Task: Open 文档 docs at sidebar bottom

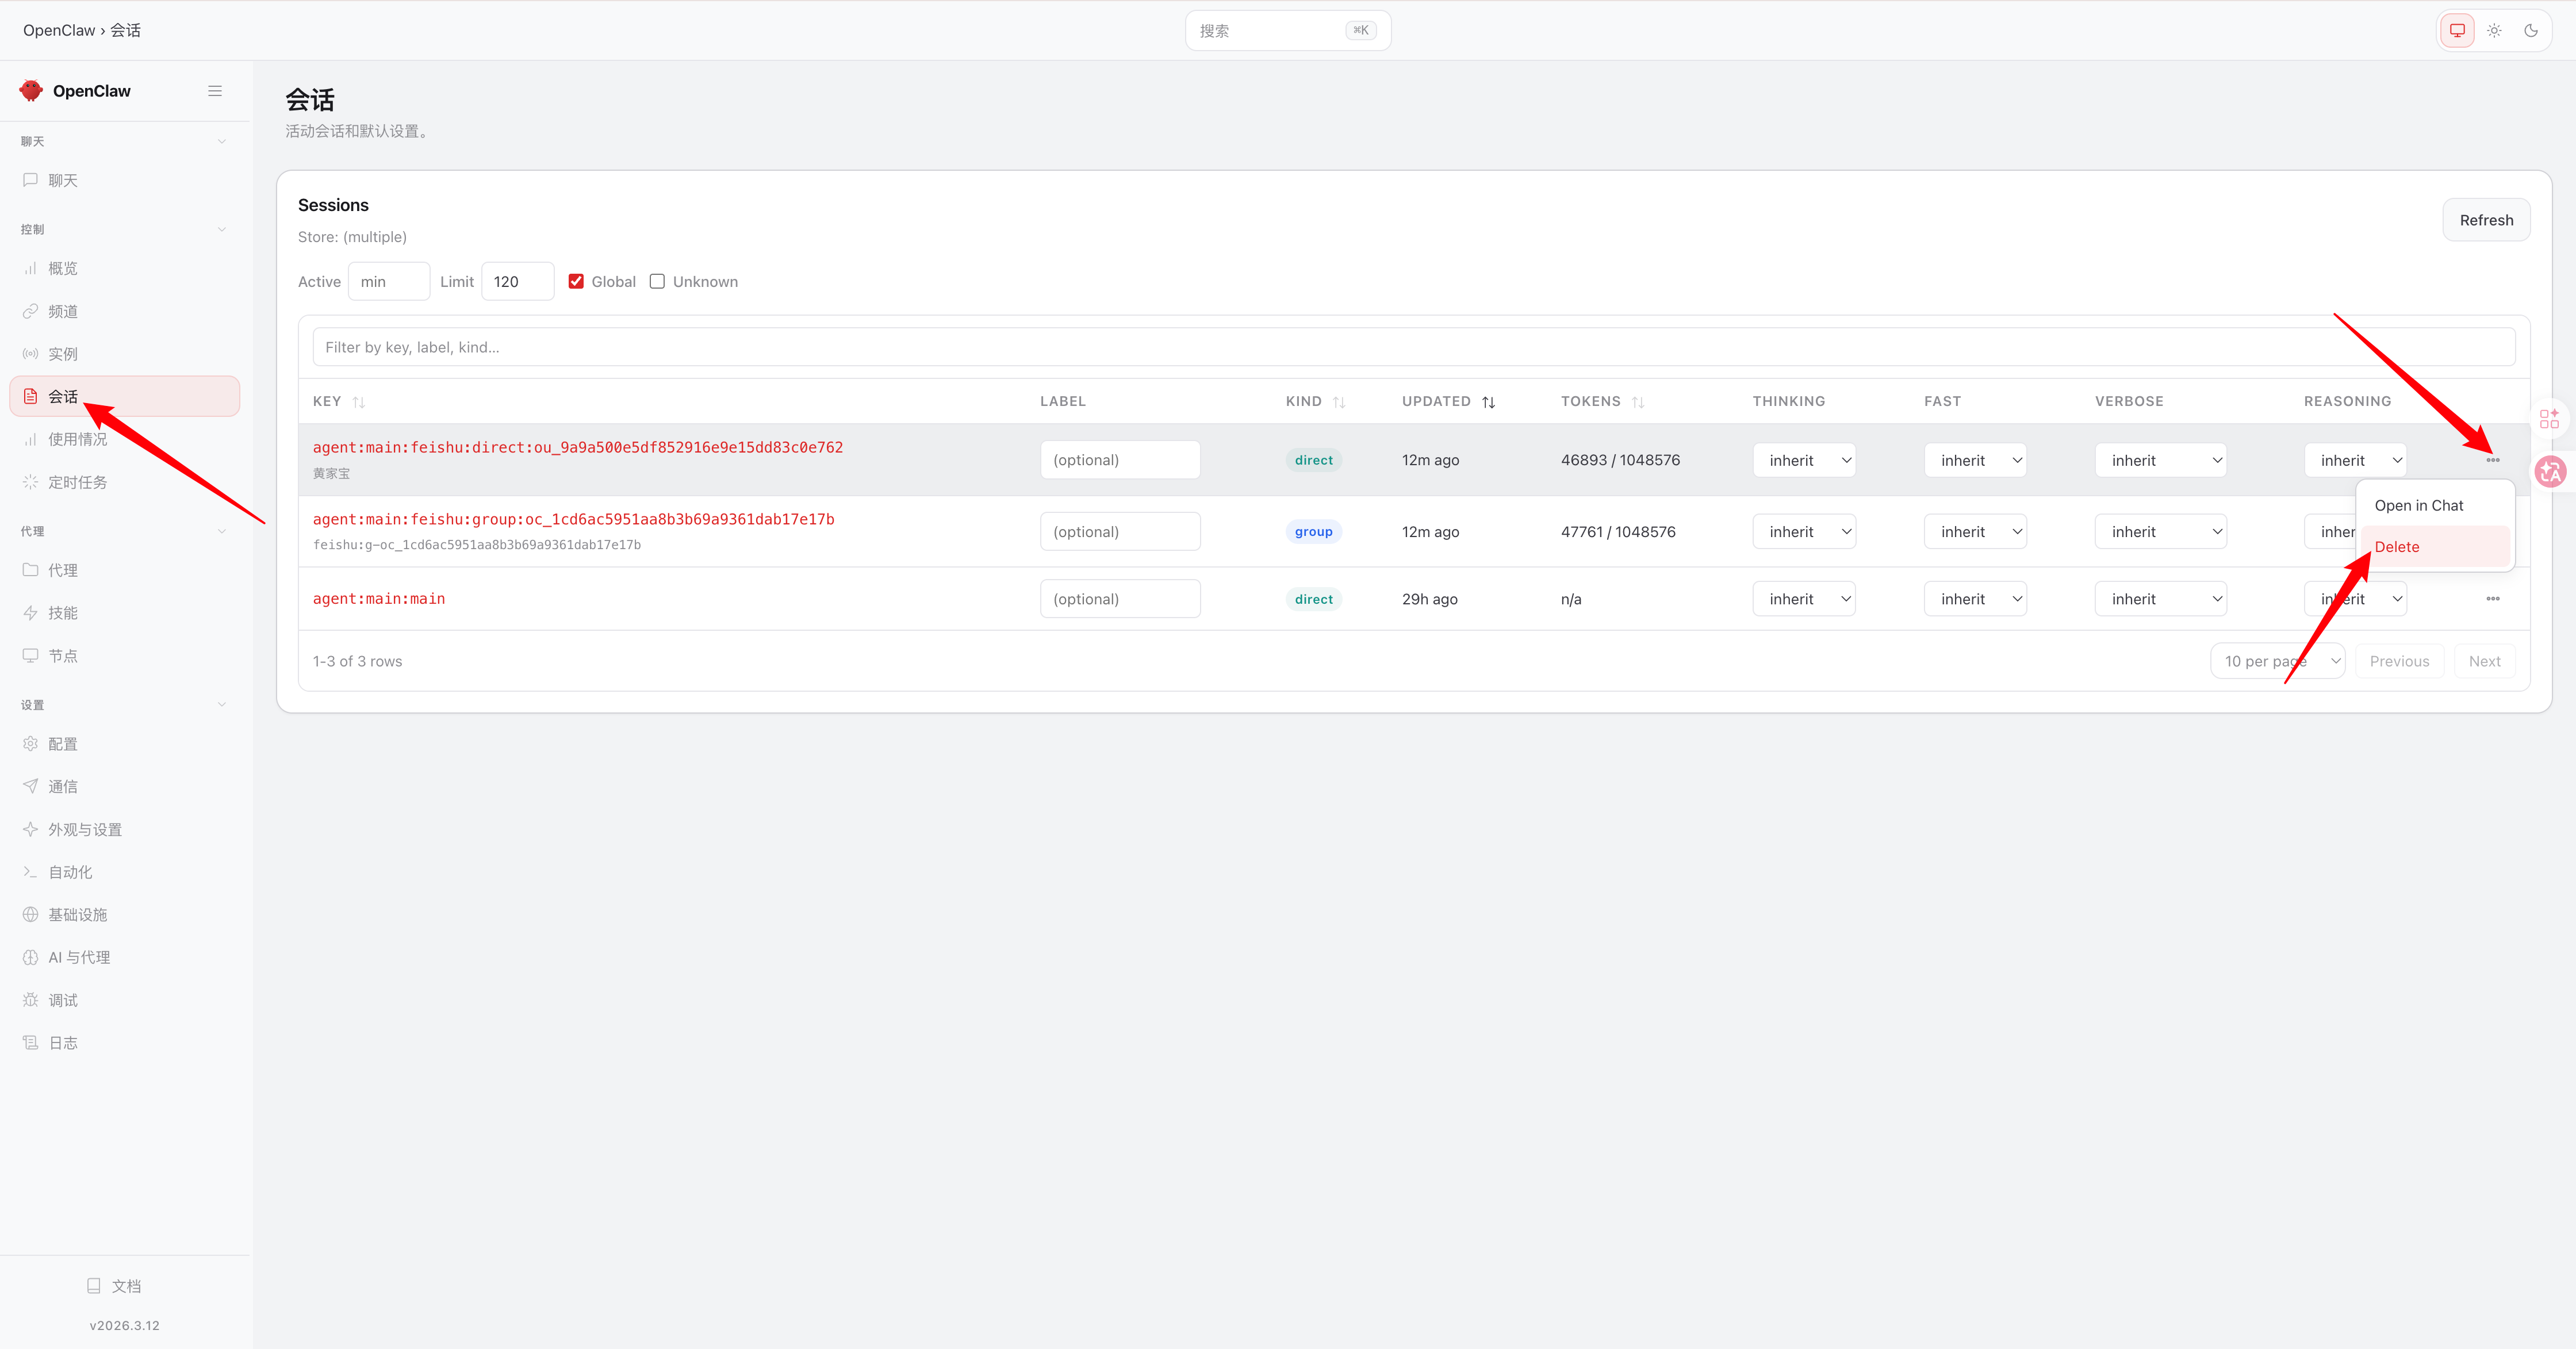Action: 114,1286
